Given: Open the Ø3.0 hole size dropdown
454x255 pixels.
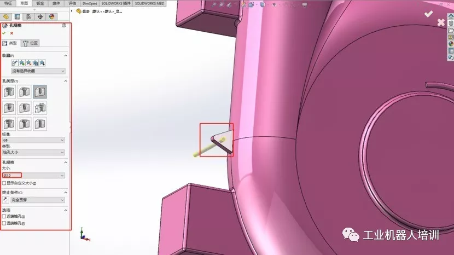Looking at the screenshot, I should click(x=33, y=175).
